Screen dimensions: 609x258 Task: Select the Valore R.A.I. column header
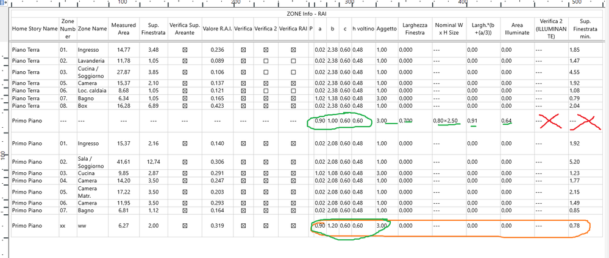[217, 29]
